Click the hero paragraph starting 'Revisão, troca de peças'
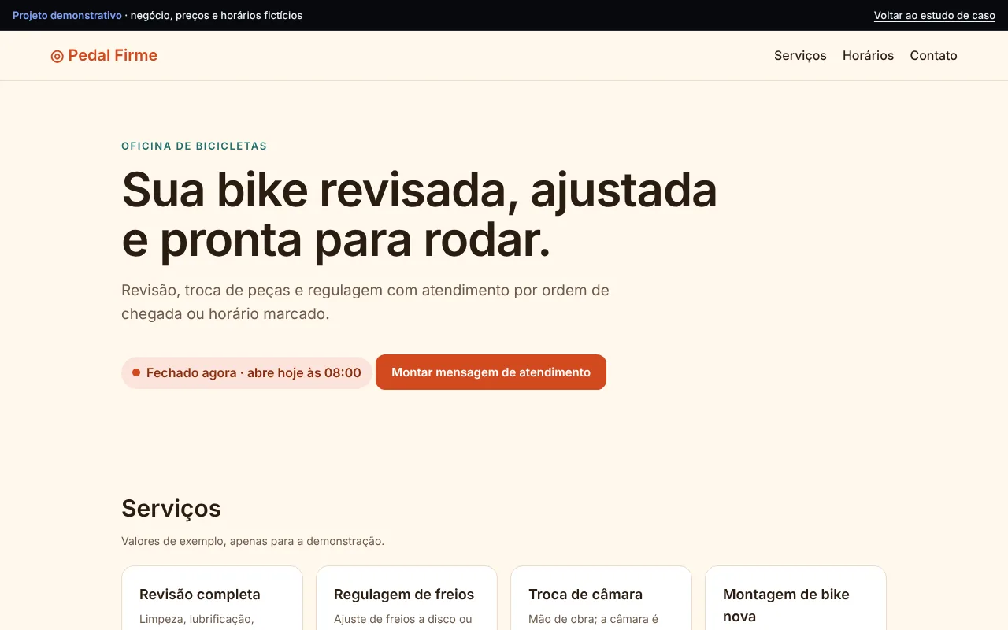This screenshot has height=630, width=1008. click(365, 302)
